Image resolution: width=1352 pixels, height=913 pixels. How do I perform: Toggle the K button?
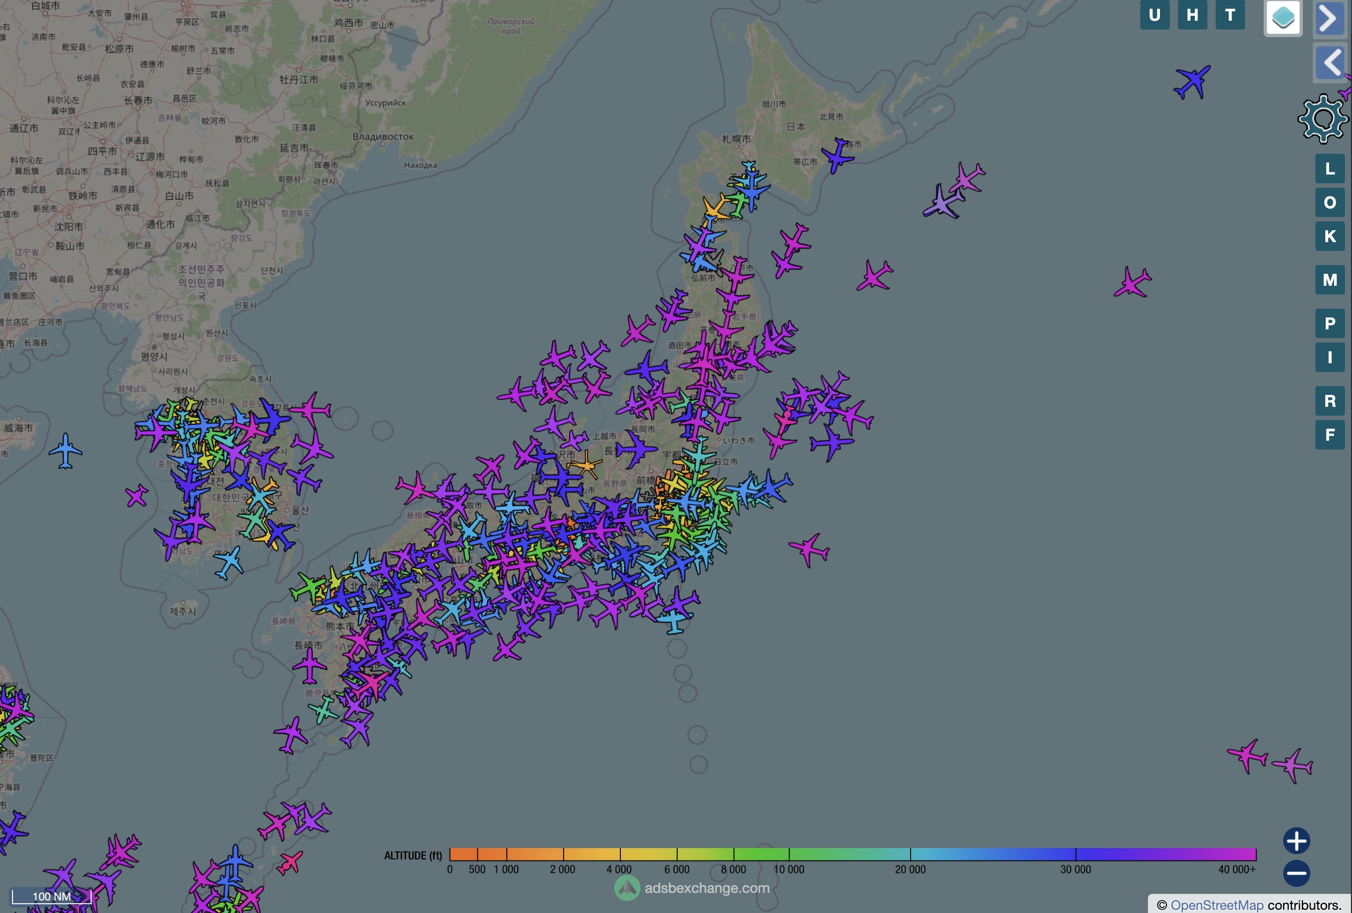click(1329, 236)
